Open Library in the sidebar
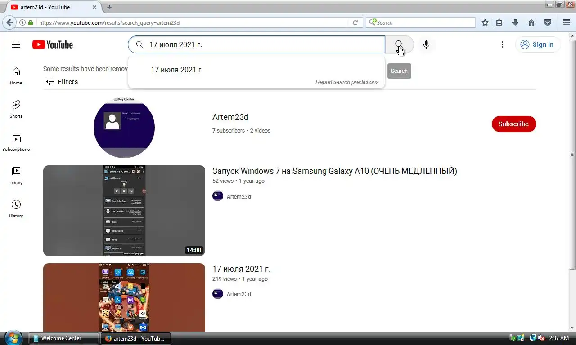Image resolution: width=576 pixels, height=345 pixels. (16, 176)
